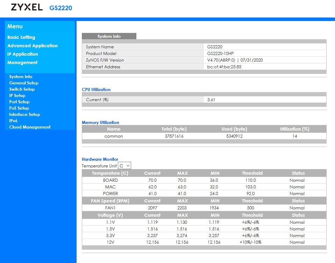Open Cloud Management link
This screenshot has width=335, height=263.
coord(30,127)
